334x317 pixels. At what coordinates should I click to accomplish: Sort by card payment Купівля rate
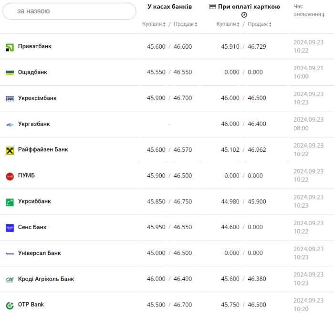click(x=228, y=24)
